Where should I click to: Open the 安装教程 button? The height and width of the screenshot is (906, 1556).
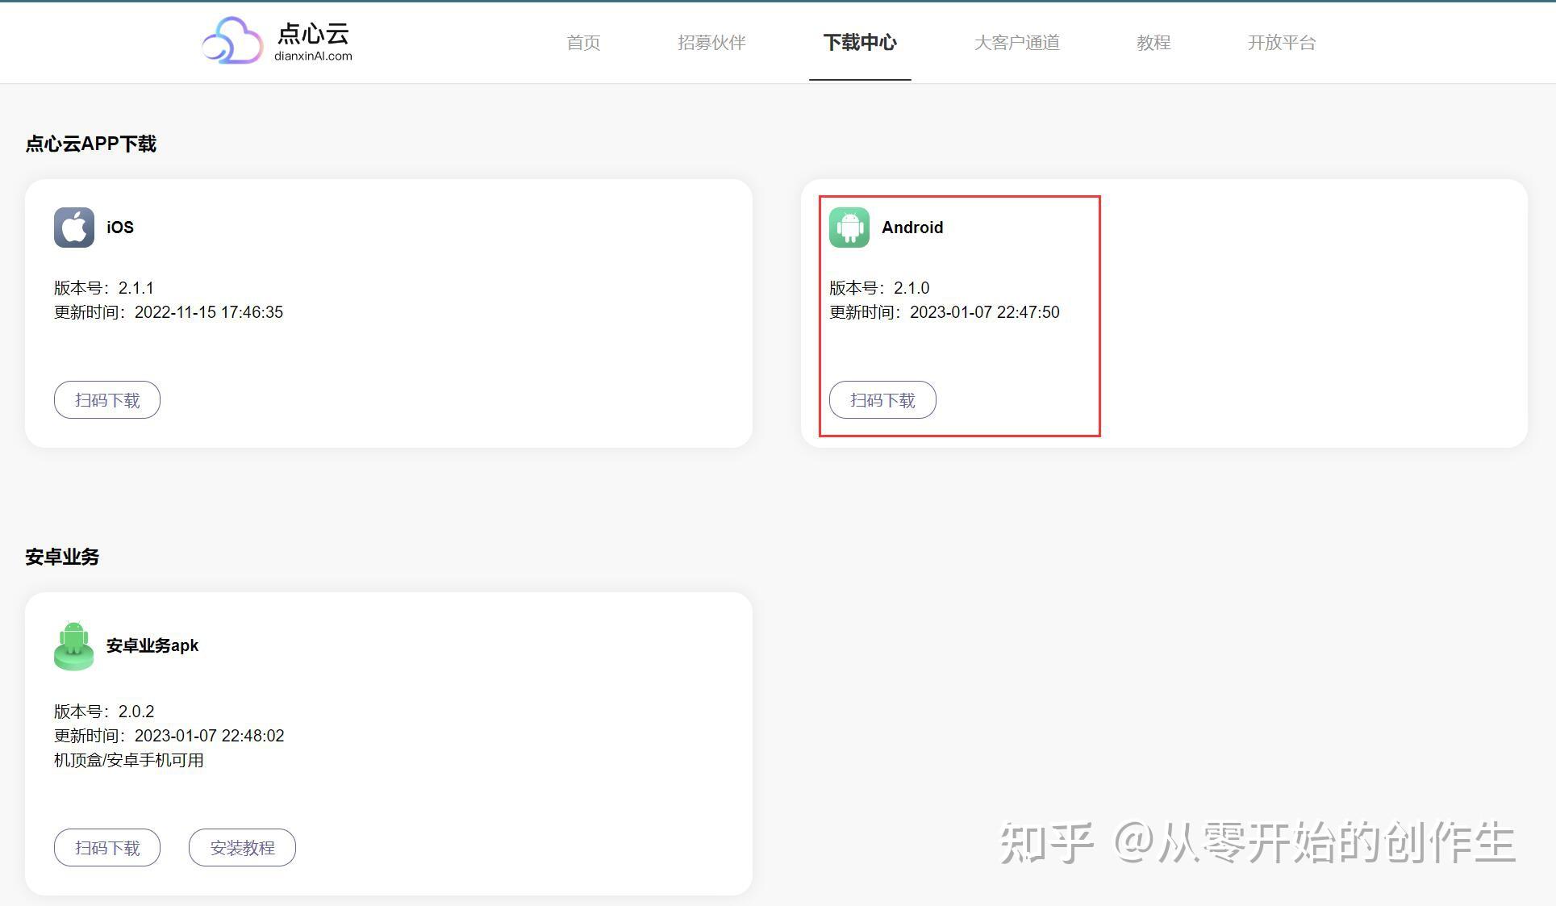(x=242, y=848)
